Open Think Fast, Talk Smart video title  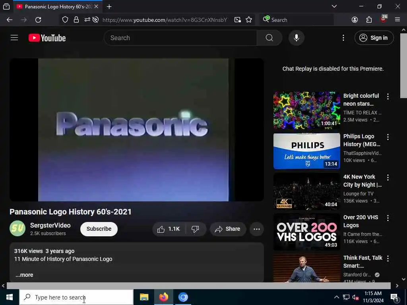pos(362,261)
